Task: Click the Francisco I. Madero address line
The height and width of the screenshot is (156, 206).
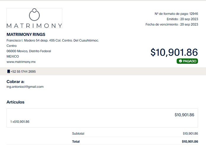Action: [53, 40]
